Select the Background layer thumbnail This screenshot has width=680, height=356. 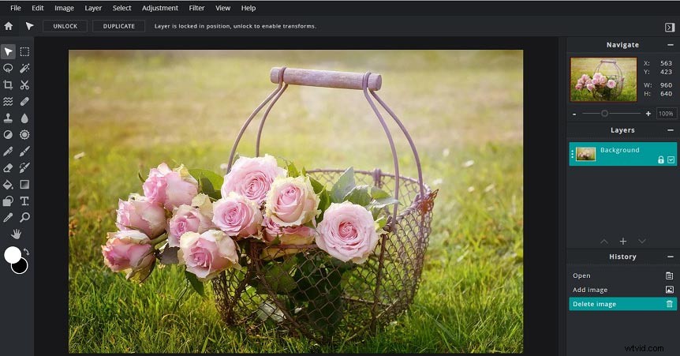585,154
